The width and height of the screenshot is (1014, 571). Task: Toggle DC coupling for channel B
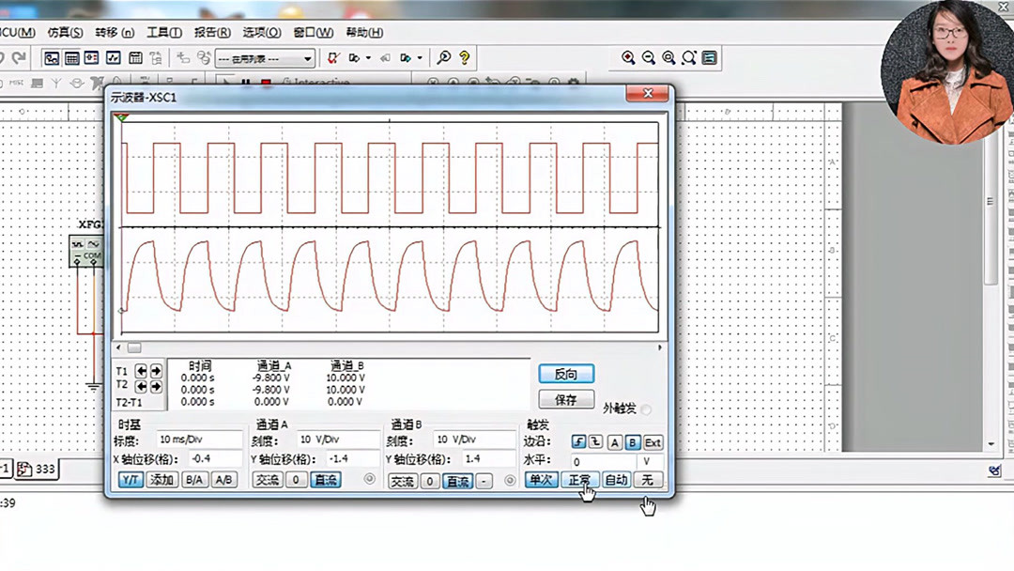pos(456,480)
